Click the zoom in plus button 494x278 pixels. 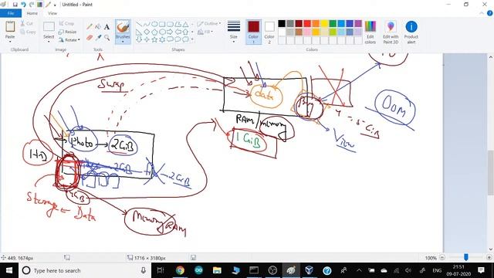click(x=489, y=257)
